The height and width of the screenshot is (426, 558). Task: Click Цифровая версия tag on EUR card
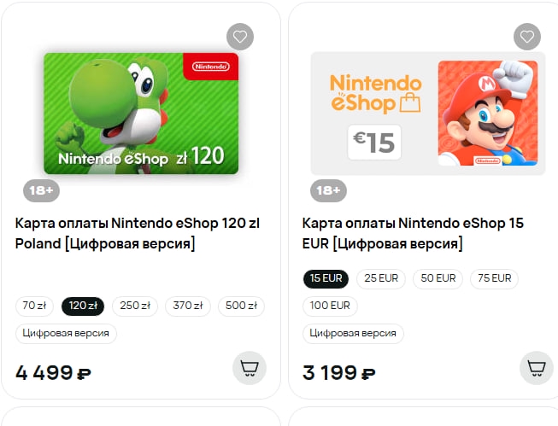[353, 333]
